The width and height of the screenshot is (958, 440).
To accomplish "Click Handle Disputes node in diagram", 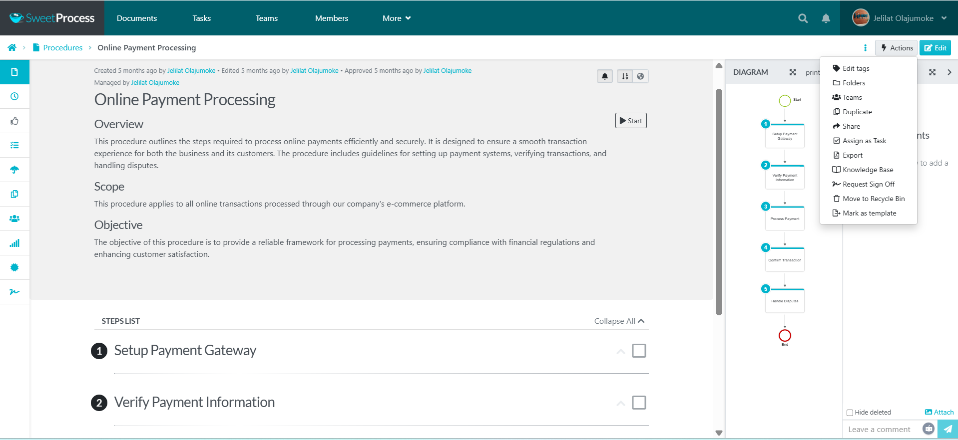I will [785, 301].
